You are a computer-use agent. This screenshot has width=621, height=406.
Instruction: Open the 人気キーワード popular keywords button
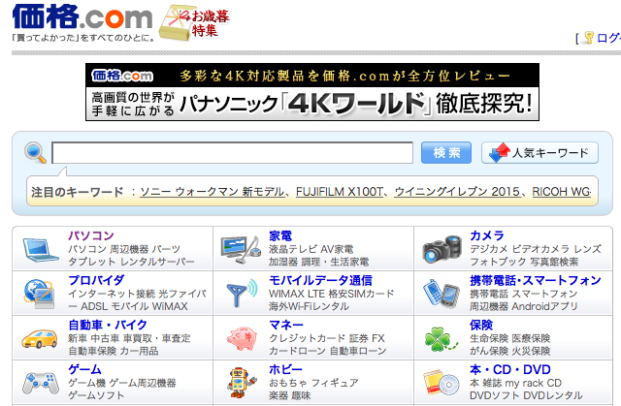point(539,153)
